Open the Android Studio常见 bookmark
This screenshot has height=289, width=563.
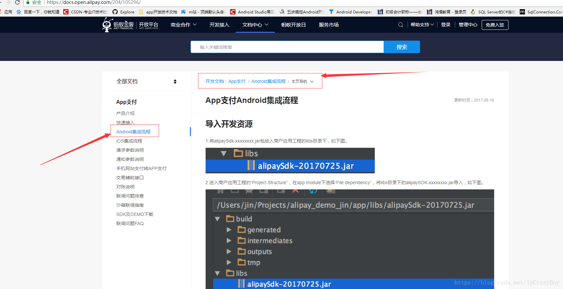click(x=252, y=12)
